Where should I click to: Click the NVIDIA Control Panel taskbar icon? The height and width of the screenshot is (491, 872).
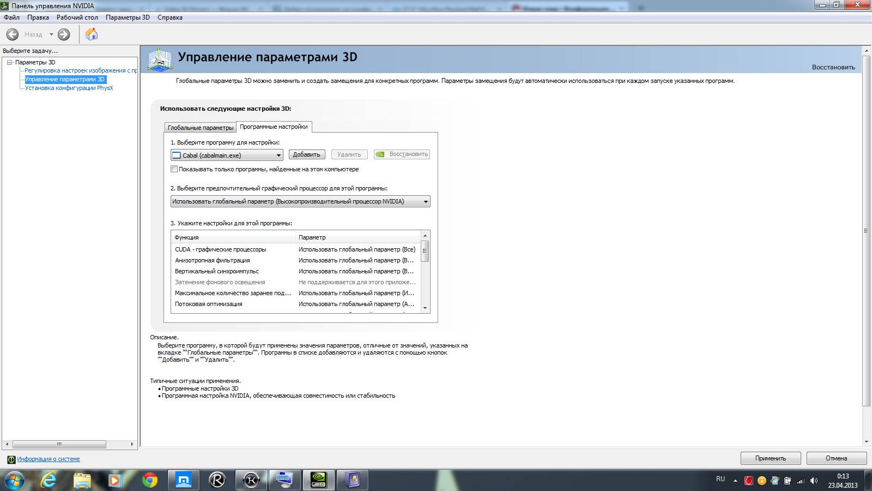[x=319, y=480]
